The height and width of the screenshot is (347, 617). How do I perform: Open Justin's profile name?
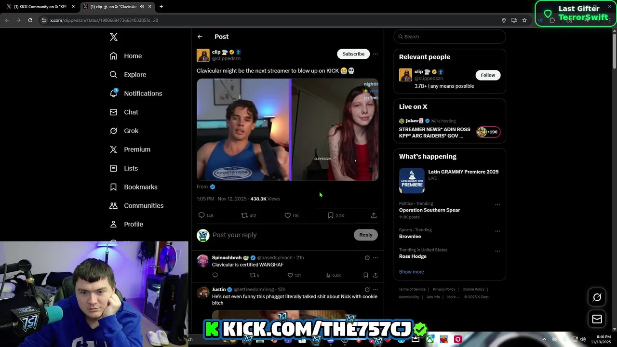[x=219, y=290]
